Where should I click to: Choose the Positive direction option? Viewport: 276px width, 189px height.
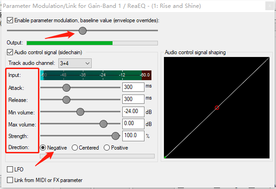tap(107, 148)
